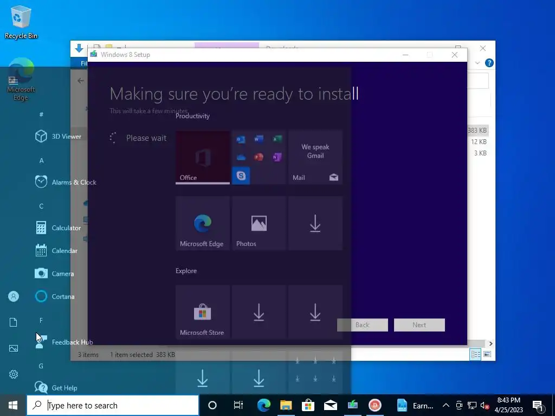Switch Explorer to details view
The image size is (555, 416).
click(475, 354)
